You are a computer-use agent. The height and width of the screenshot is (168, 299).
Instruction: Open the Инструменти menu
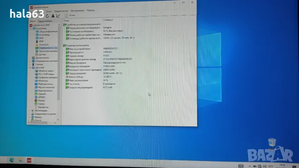click(x=78, y=10)
